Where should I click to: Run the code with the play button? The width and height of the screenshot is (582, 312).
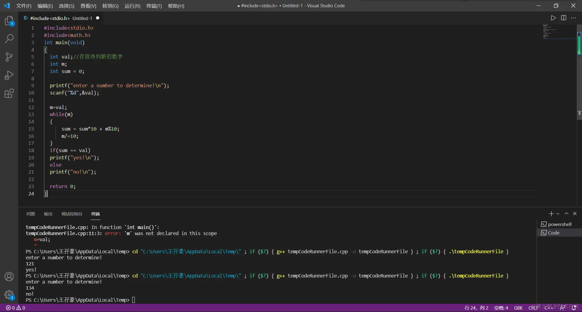tap(553, 18)
